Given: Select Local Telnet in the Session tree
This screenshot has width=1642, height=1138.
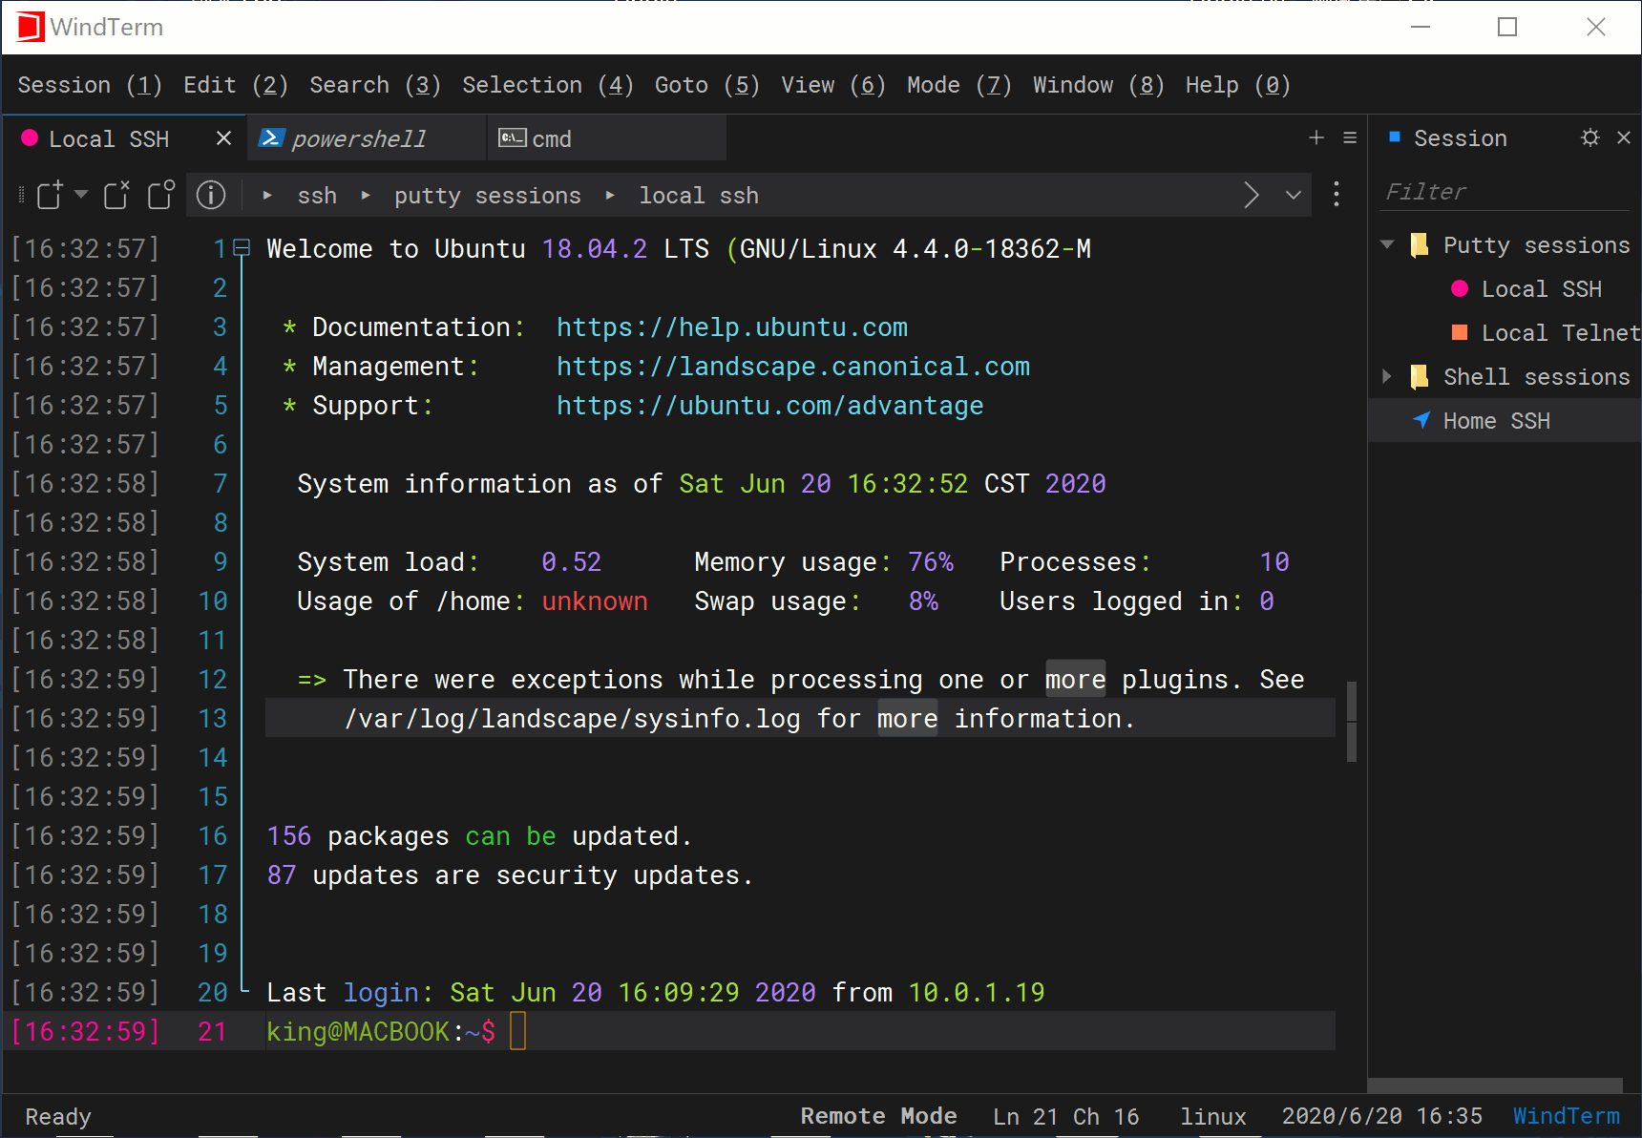Looking at the screenshot, I should tap(1561, 333).
